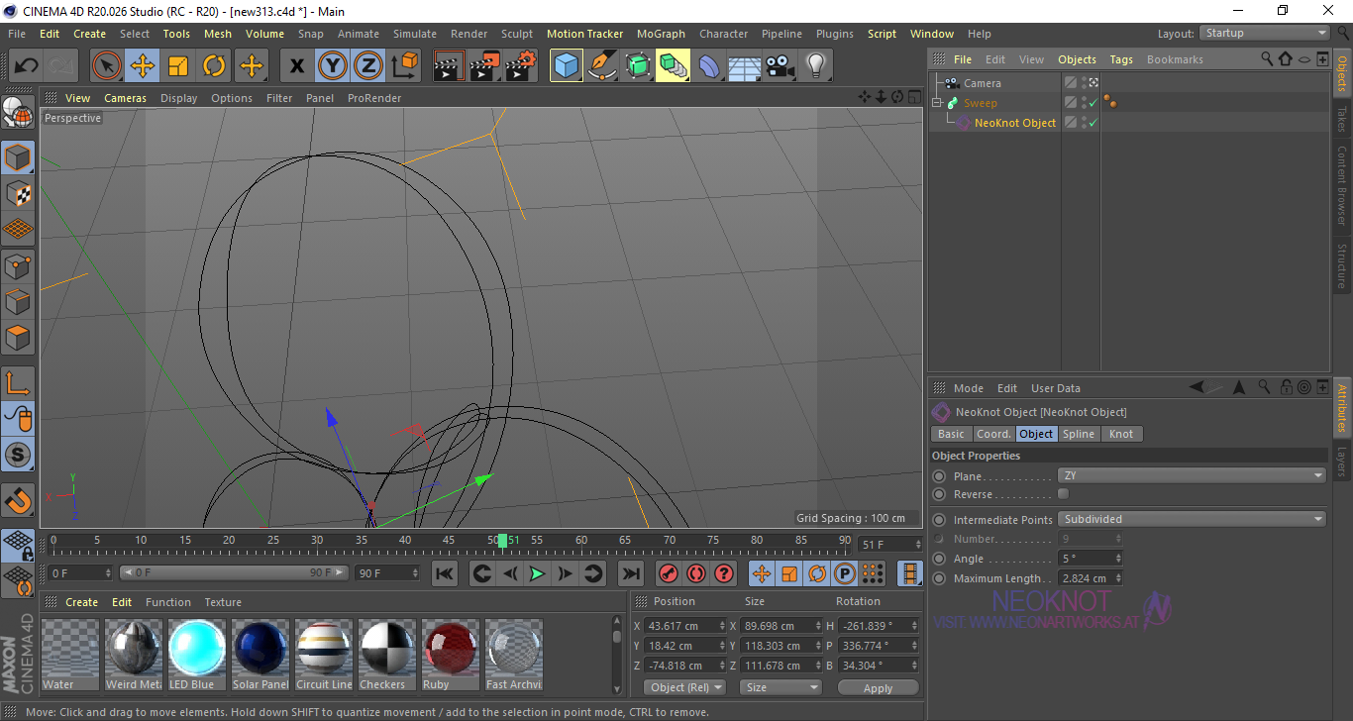
Task: Click the Play Forwards button
Action: (x=537, y=573)
